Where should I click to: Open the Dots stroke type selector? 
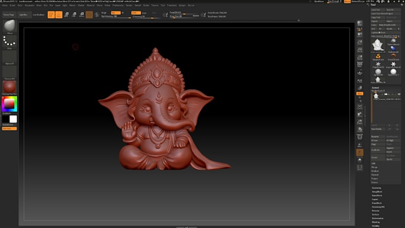[10, 42]
